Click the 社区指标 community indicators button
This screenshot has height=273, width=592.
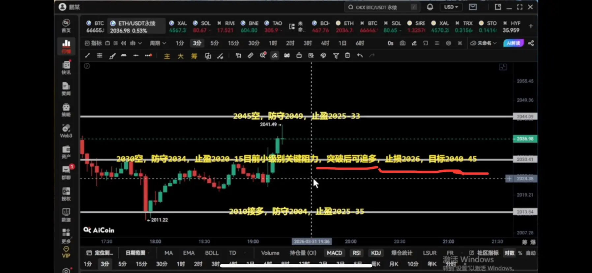coord(484,253)
